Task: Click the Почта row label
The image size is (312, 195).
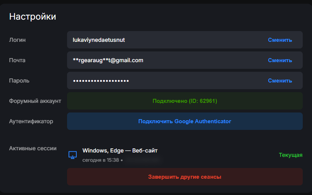Action: click(x=17, y=60)
